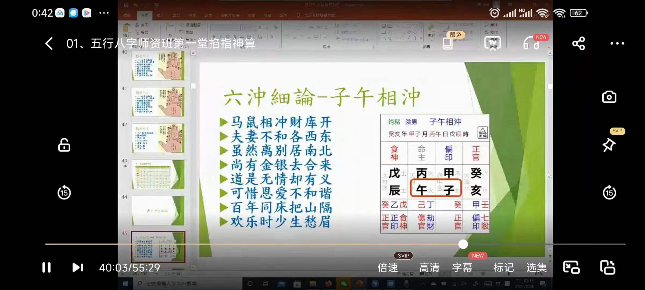Open the 高清 quality selector
The image size is (645, 290).
click(429, 267)
